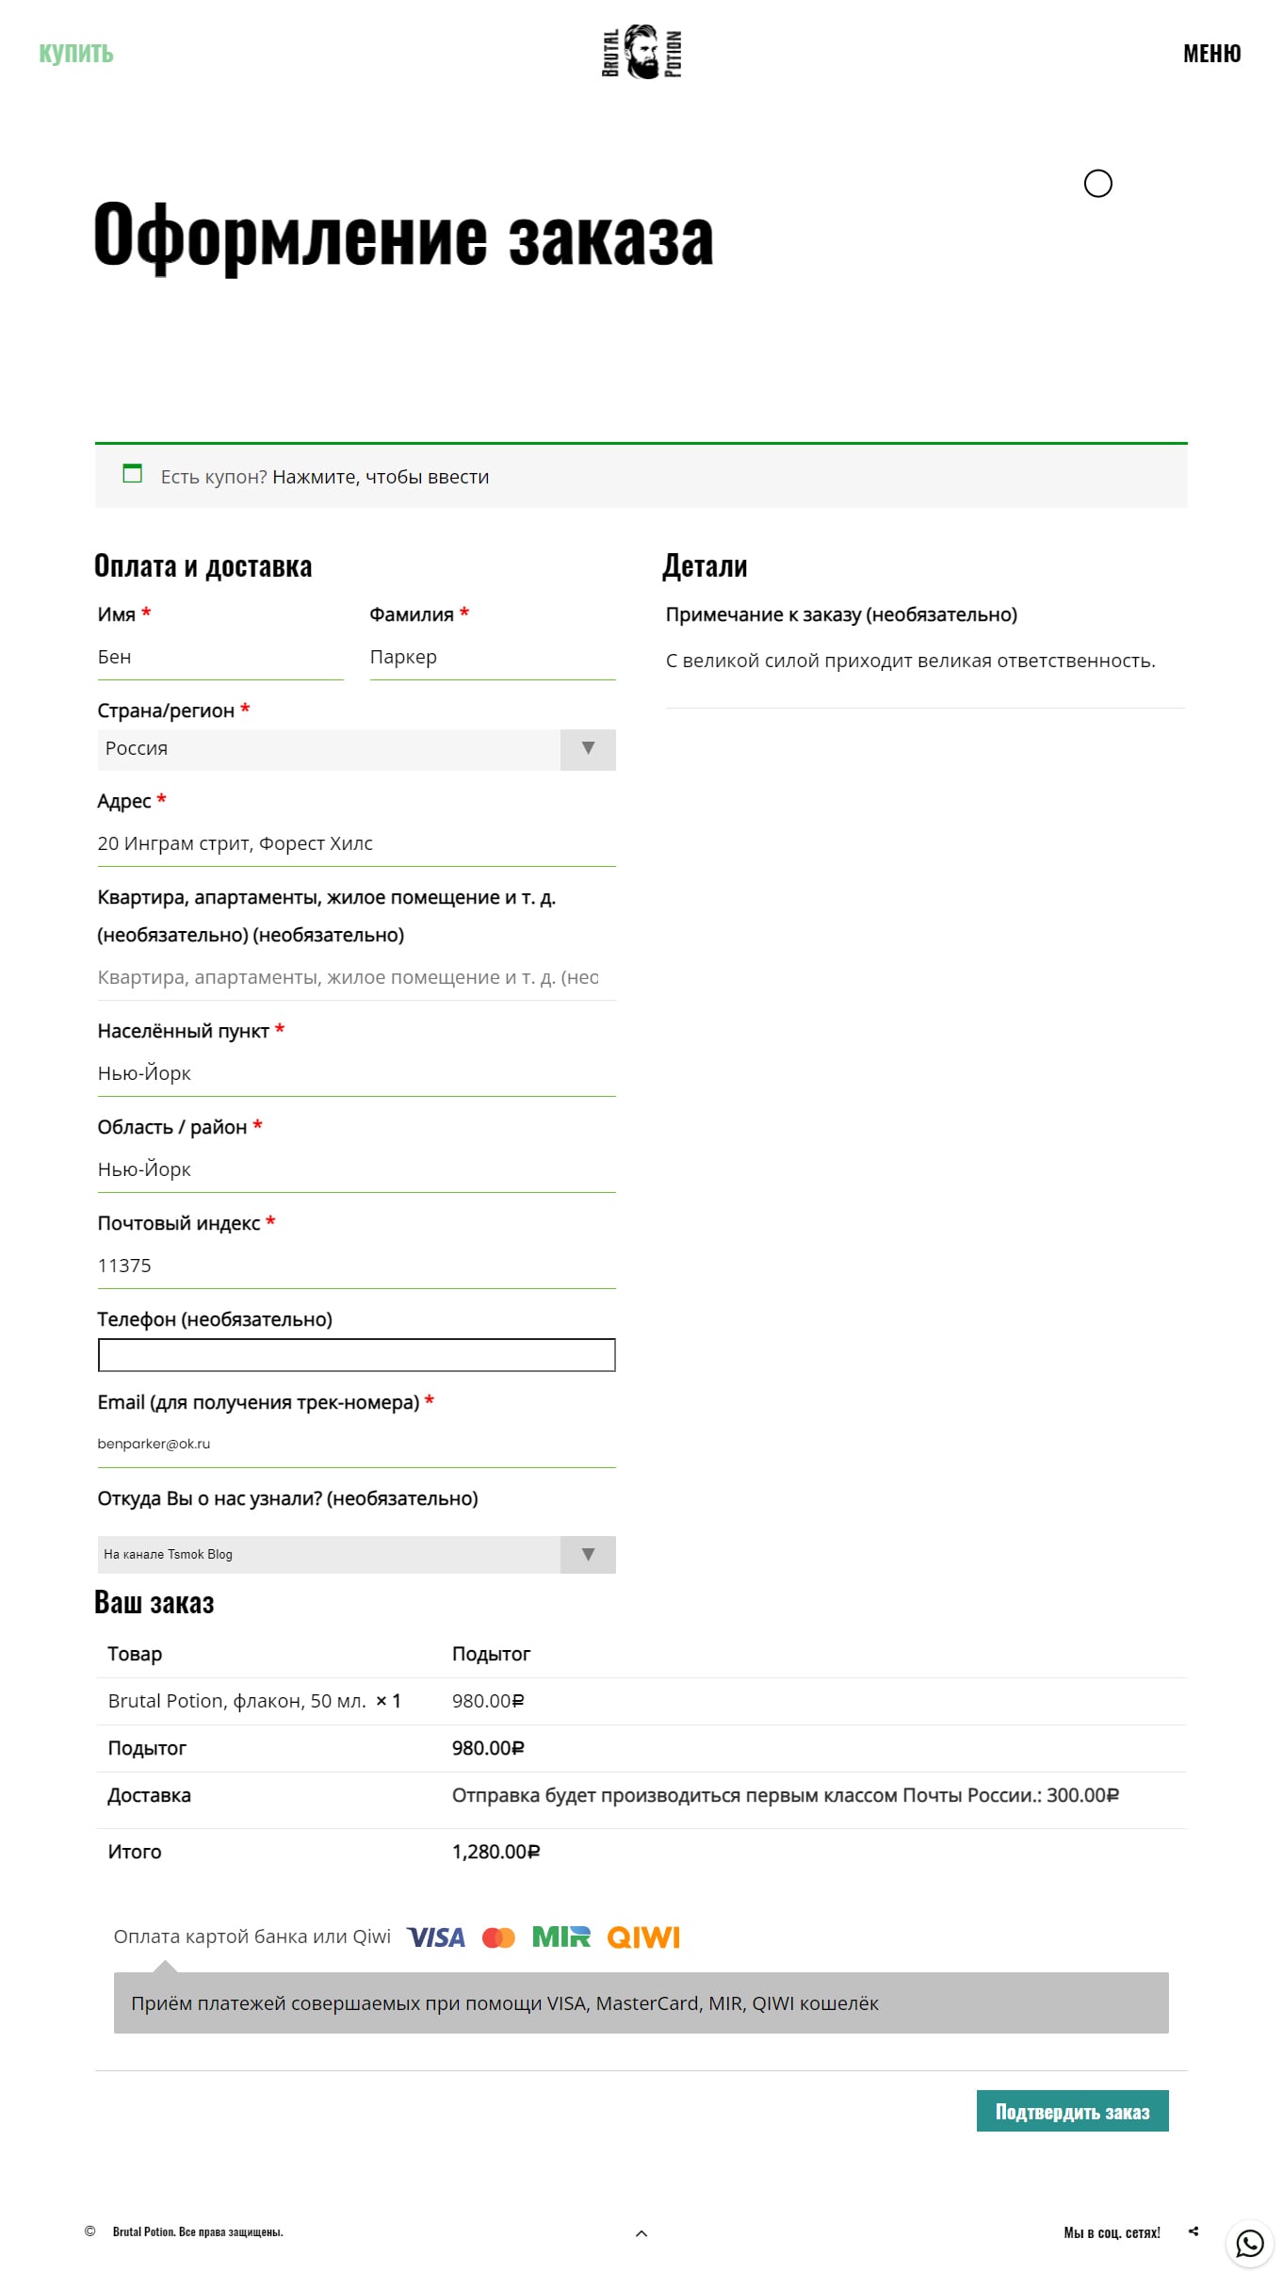Click the Оформление заказа heading
Image resolution: width=1283 pixels, height=2288 pixels.
(404, 237)
